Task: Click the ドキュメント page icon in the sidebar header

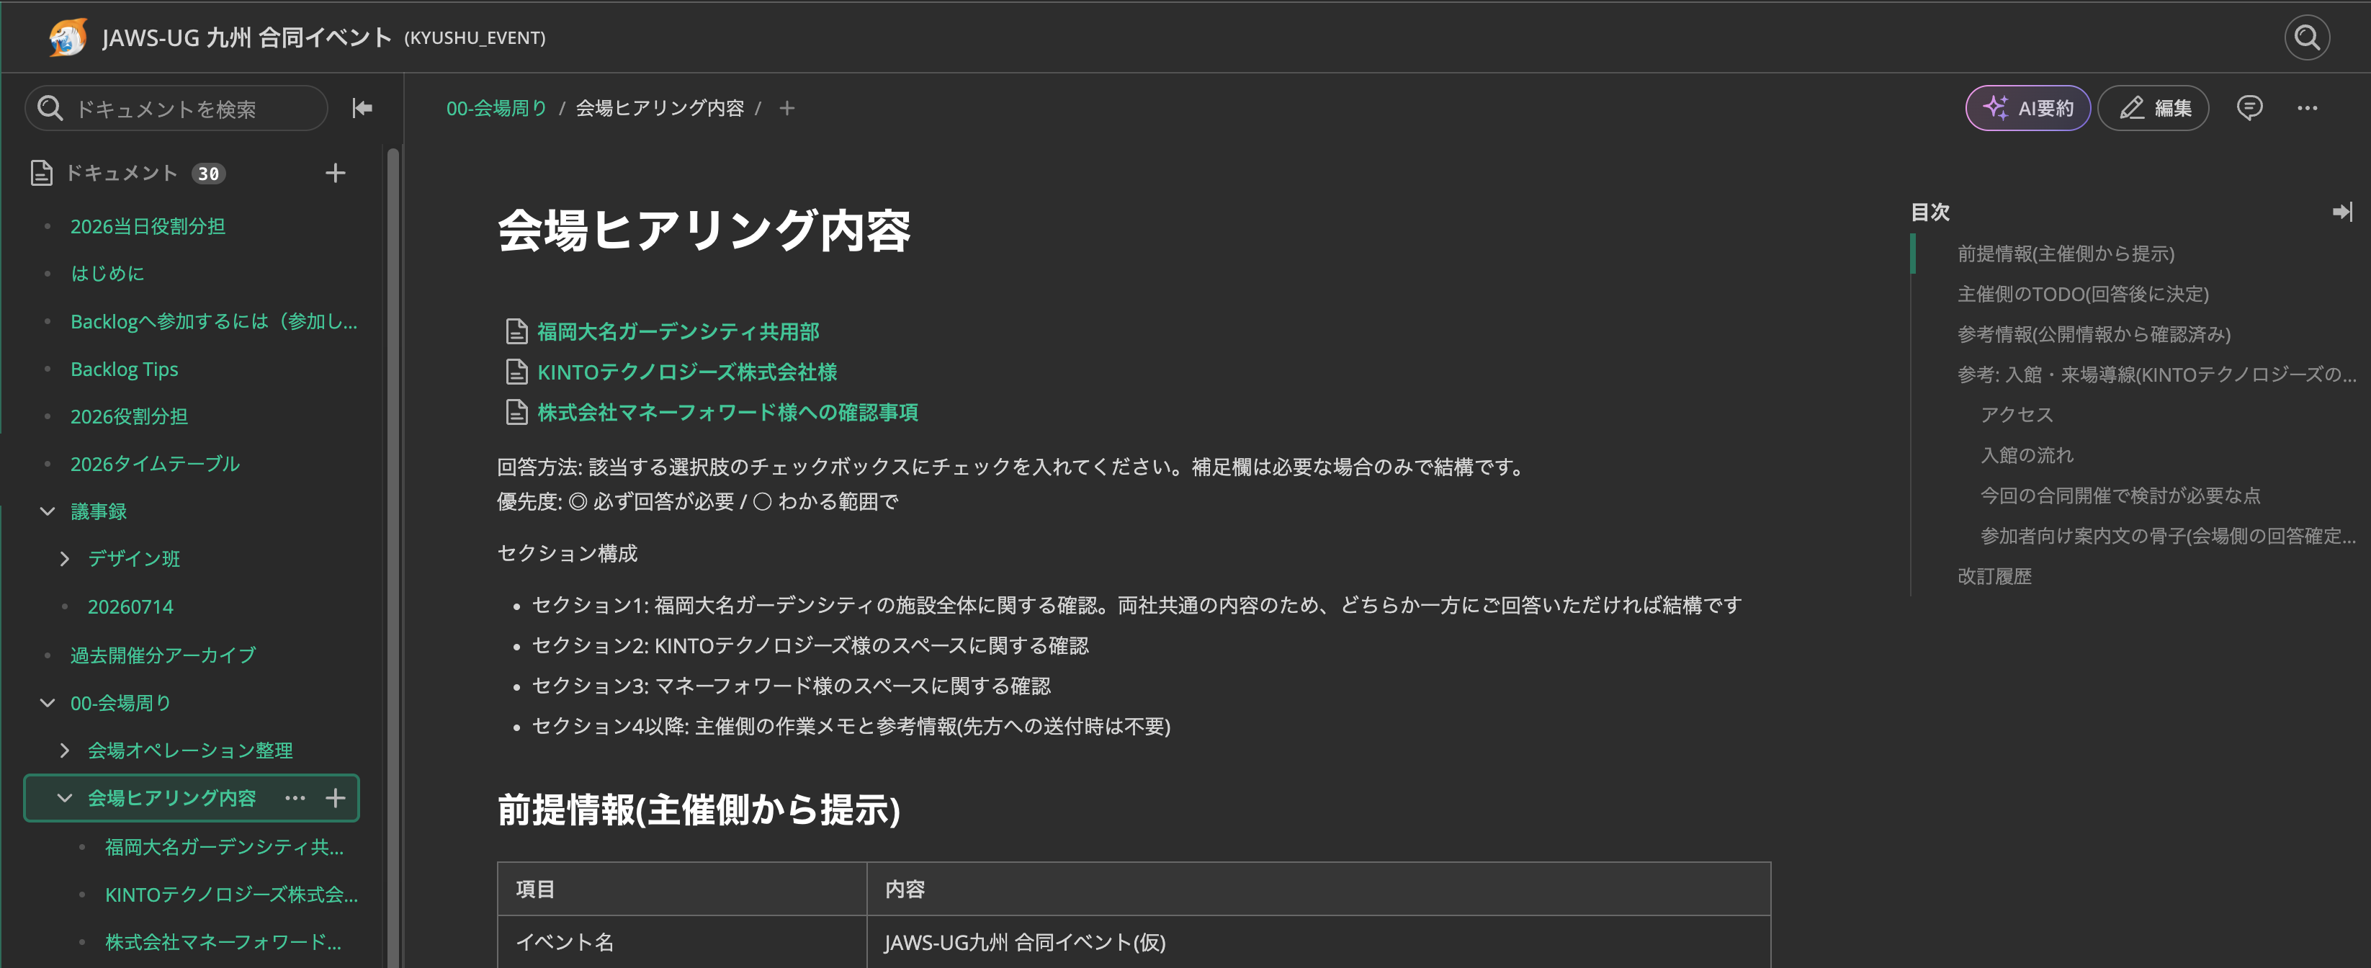Action: point(42,173)
